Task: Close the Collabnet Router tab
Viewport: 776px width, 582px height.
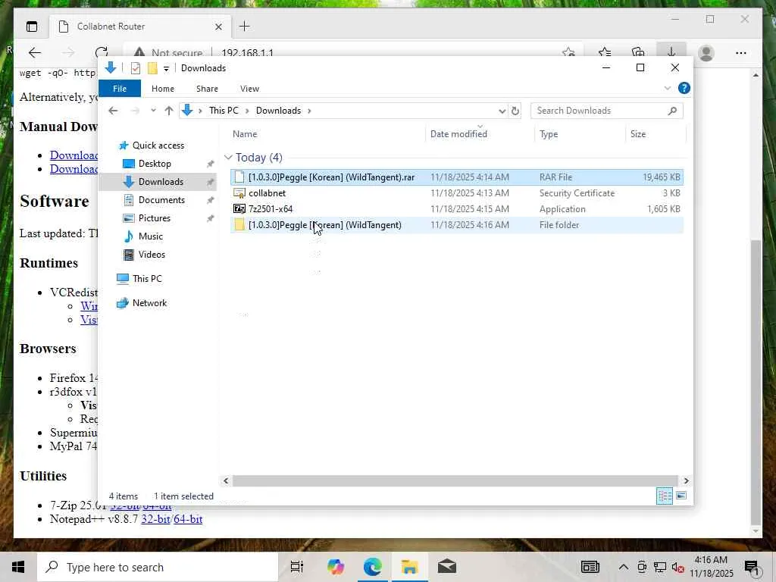Action: coord(218,27)
